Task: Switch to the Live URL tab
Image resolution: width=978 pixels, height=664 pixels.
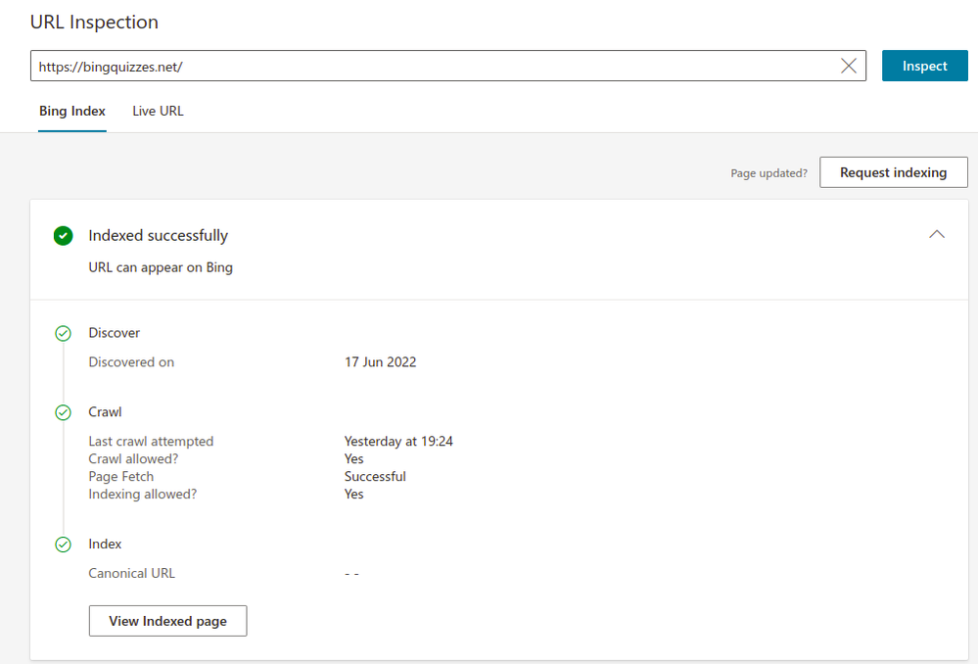Action: click(158, 111)
